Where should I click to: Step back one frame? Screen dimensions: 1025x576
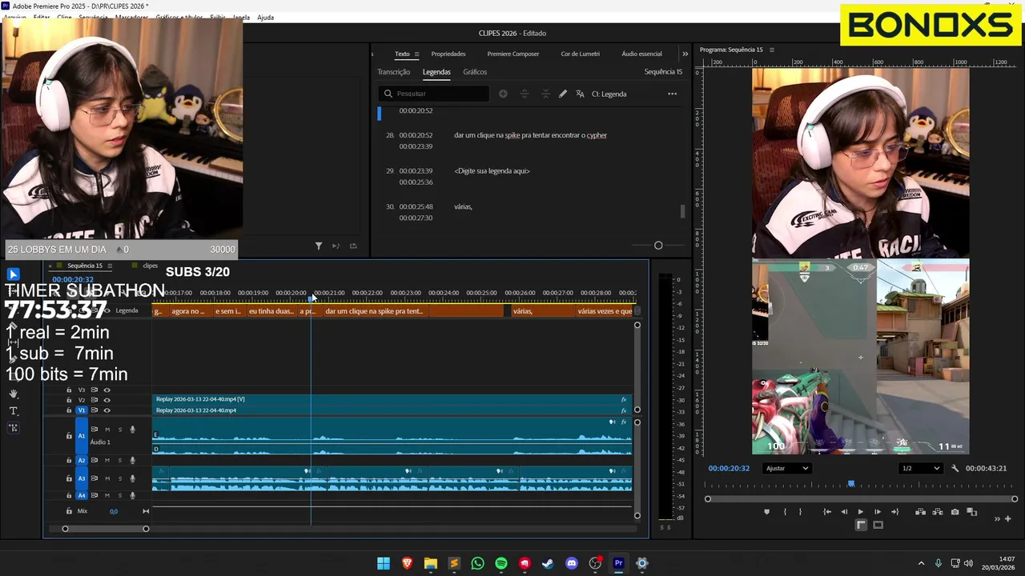pos(844,512)
